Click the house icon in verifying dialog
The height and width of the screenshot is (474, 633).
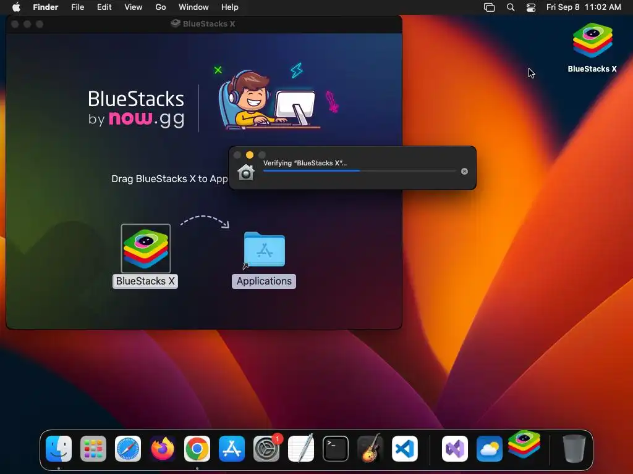pos(246,172)
